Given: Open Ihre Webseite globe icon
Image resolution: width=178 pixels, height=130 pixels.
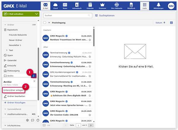Looking at the screenshot, I should (x=117, y=6).
